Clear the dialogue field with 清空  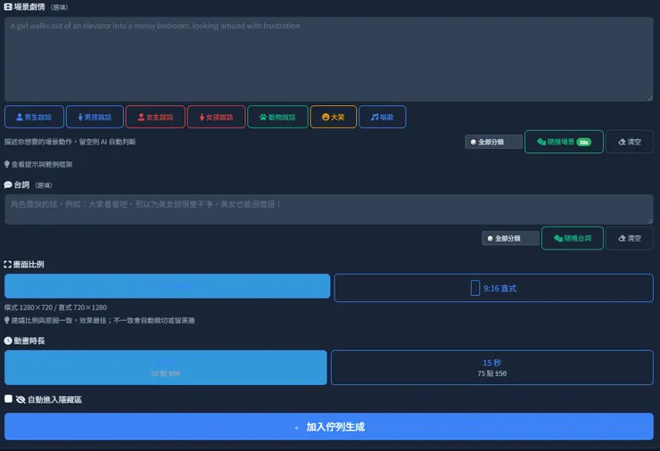point(630,238)
